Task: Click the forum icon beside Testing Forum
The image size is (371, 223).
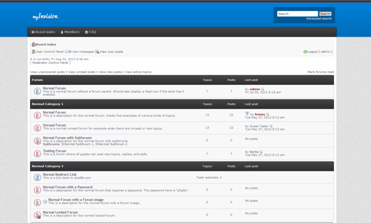Action: 37,154
